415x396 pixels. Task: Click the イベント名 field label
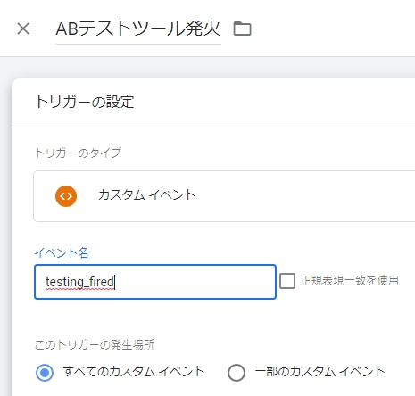tap(62, 253)
